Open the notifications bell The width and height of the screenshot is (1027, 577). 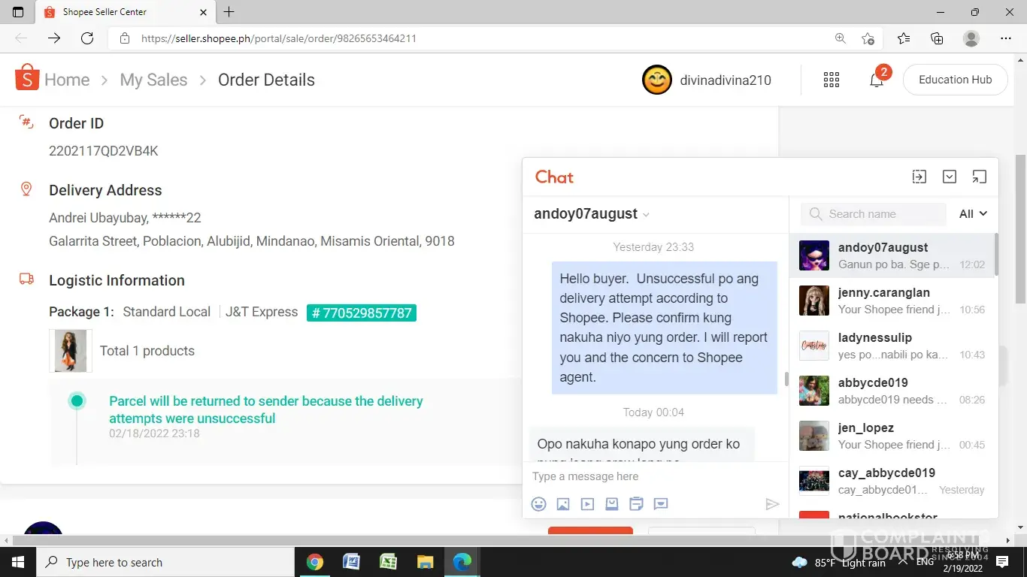pos(877,80)
